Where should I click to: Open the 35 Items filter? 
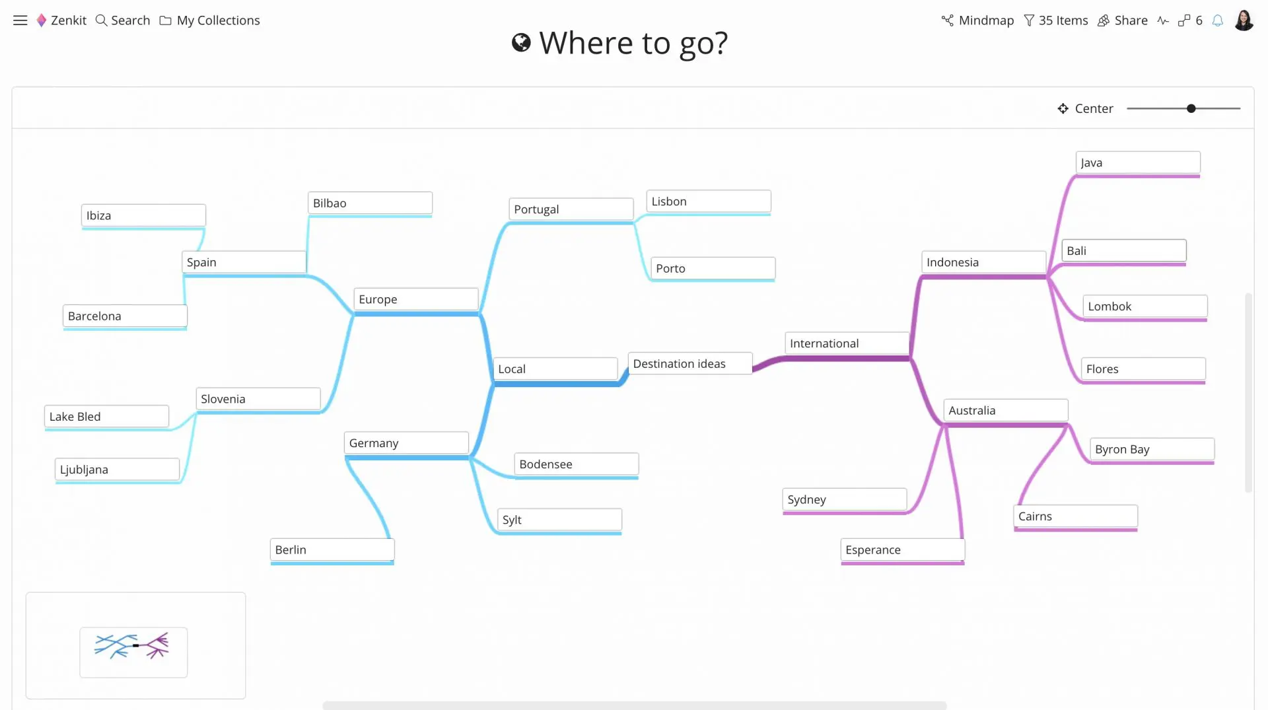point(1056,20)
